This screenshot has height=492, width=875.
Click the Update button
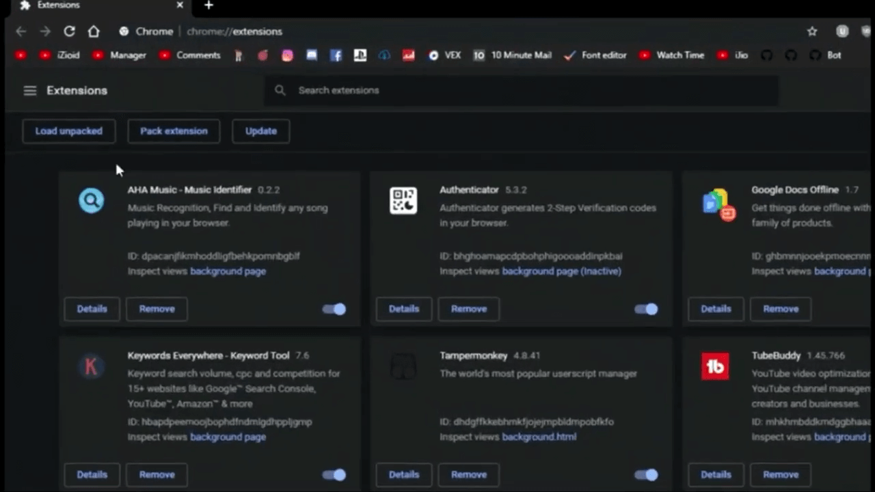pos(261,131)
